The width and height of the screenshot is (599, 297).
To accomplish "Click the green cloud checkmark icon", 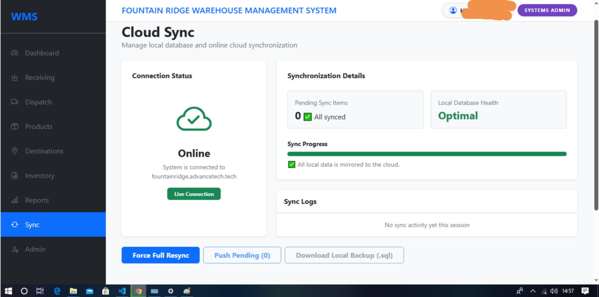I will tap(194, 119).
